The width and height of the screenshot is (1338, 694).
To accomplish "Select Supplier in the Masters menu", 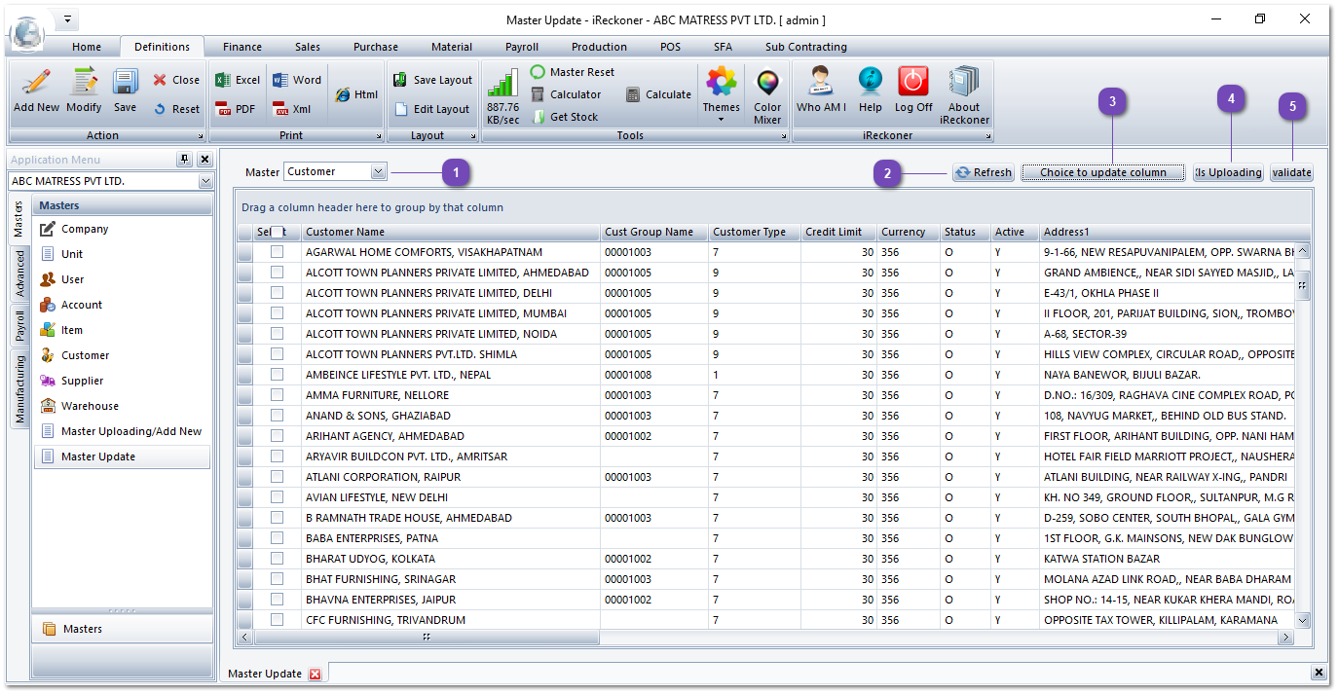I will tap(82, 381).
